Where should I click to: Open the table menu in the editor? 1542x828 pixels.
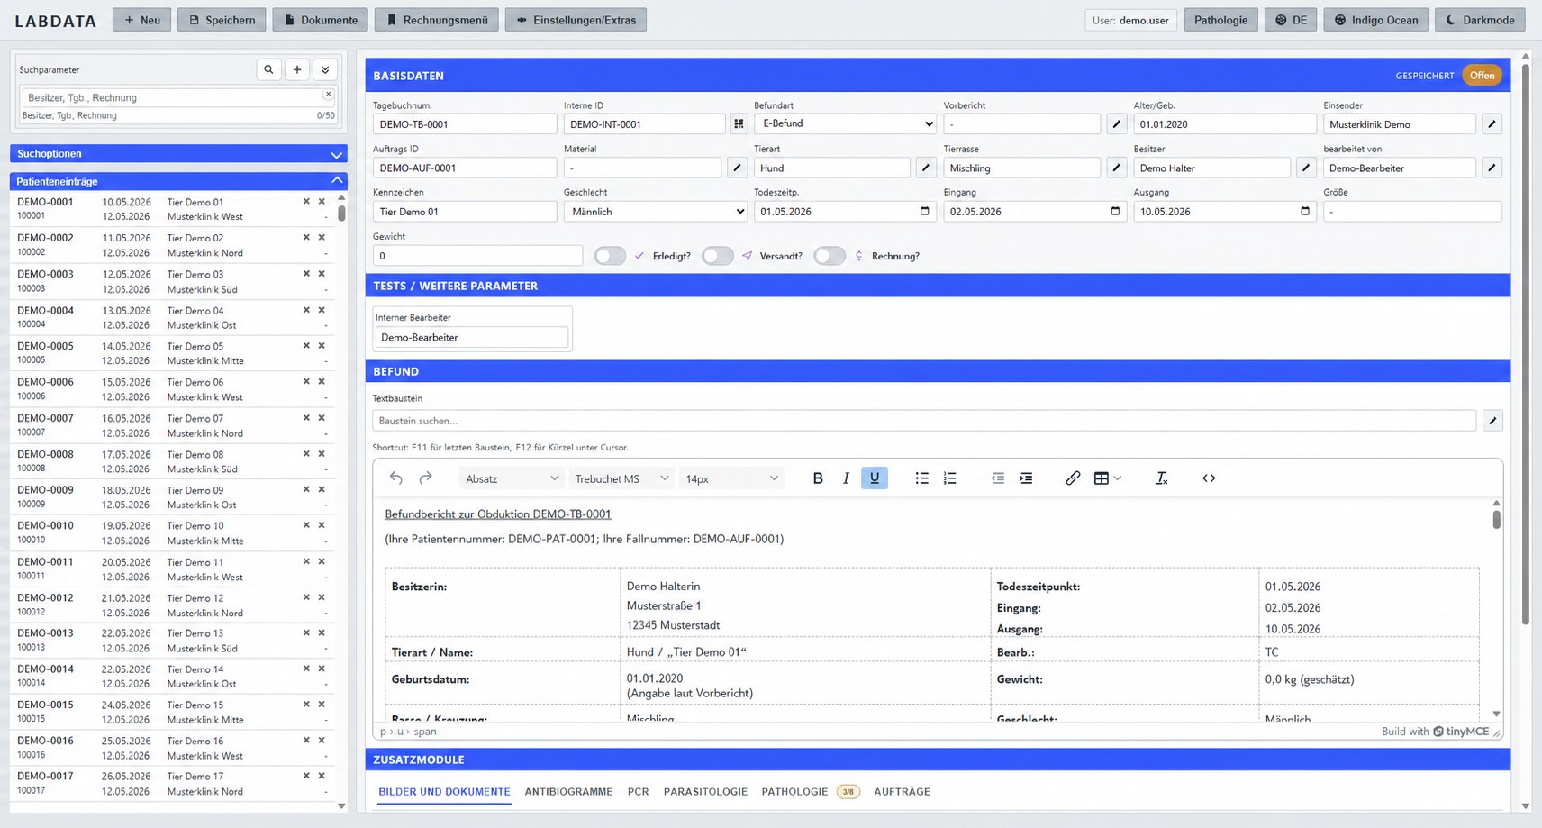(1107, 478)
